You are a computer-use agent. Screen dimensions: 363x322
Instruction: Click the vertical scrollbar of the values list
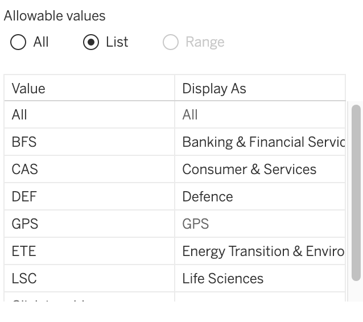pyautogui.click(x=356, y=192)
